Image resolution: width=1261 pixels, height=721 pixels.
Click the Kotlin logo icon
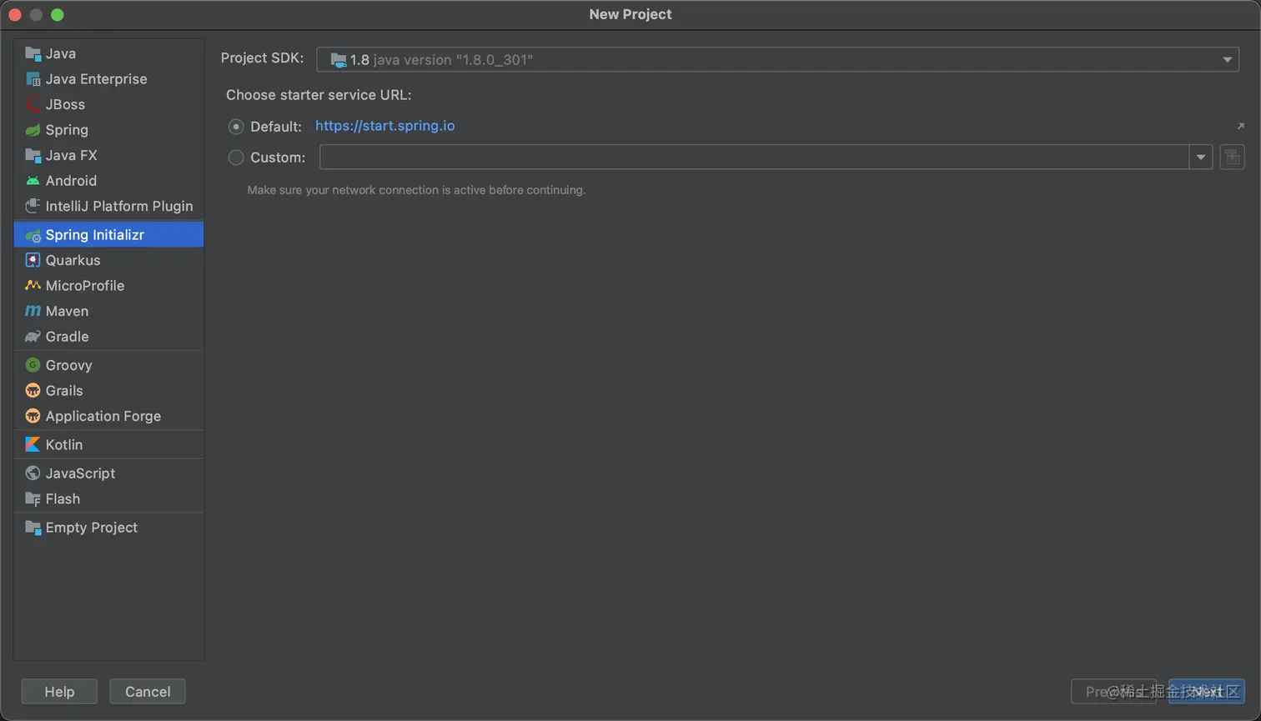pos(33,444)
